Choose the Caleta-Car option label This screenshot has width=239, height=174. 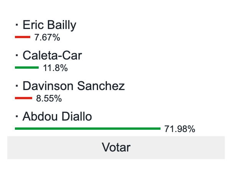[x=52, y=56]
